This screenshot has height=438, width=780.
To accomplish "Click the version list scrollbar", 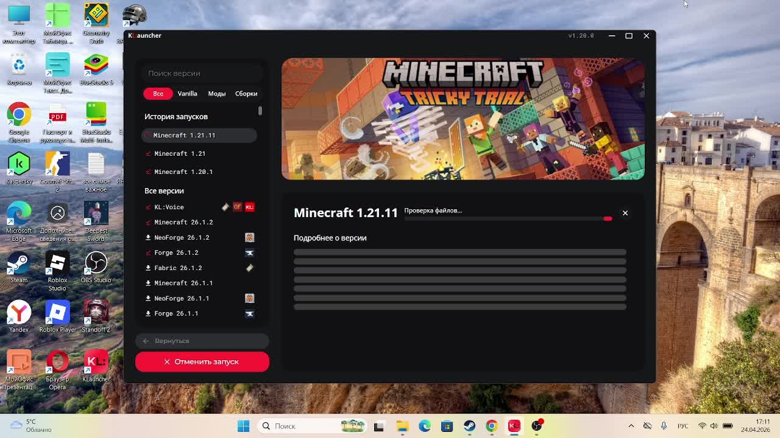I will click(x=260, y=111).
